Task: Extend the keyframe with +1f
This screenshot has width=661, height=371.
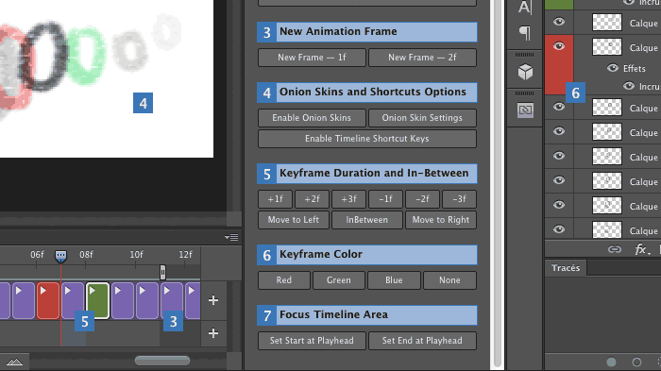Action: click(276, 199)
